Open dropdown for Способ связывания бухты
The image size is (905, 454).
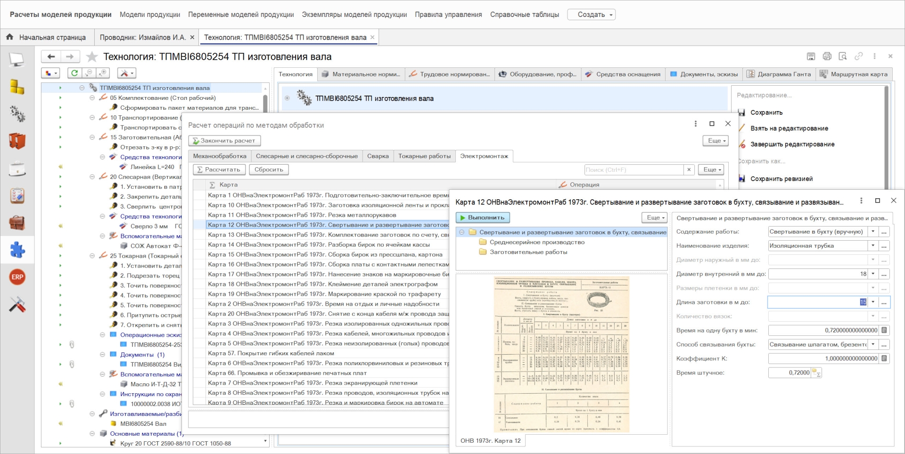[873, 345]
